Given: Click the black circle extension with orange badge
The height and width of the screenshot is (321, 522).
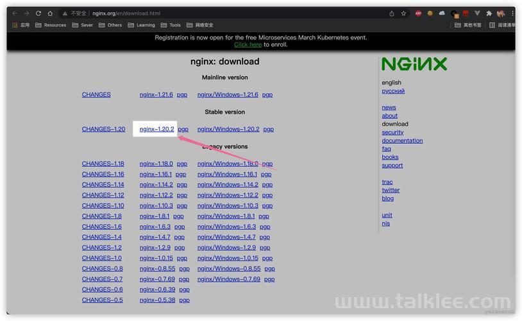Looking at the screenshot, I should (x=454, y=14).
